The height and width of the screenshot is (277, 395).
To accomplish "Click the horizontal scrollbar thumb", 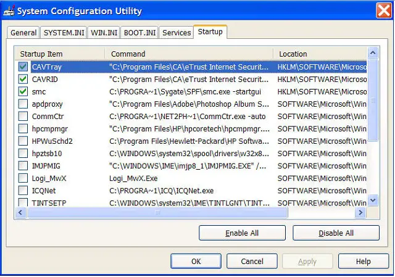I will pyautogui.click(x=157, y=213).
